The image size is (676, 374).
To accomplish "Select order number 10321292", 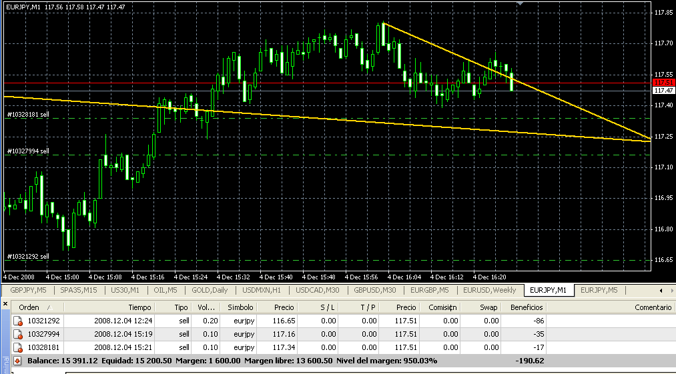I will (43, 321).
